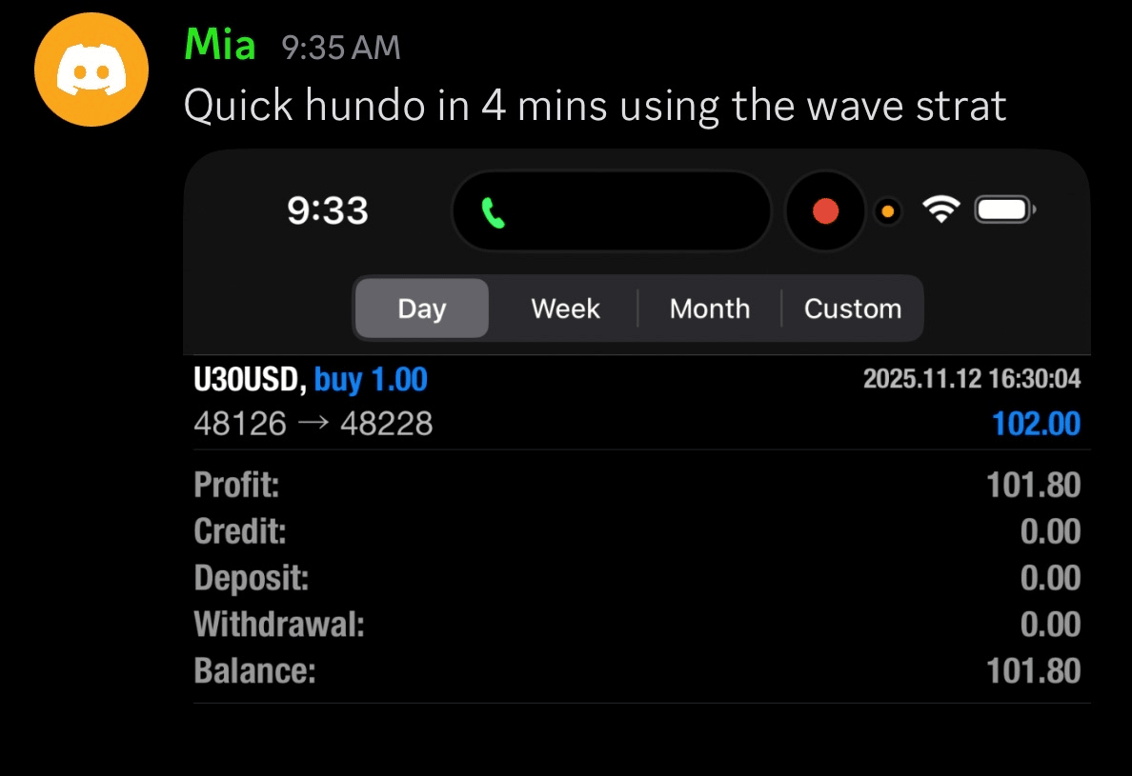
Task: Select the Day tab
Action: (x=421, y=308)
